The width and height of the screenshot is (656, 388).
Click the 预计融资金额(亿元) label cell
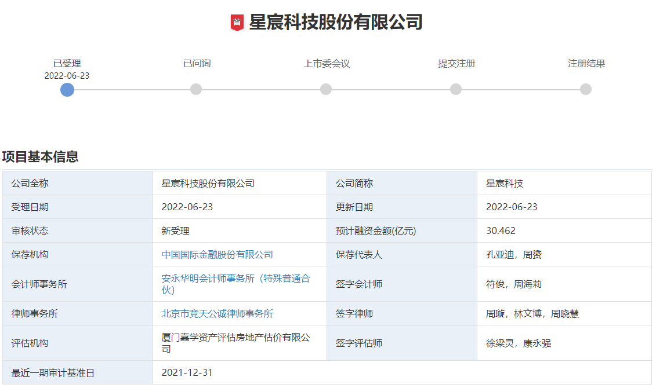(401, 230)
